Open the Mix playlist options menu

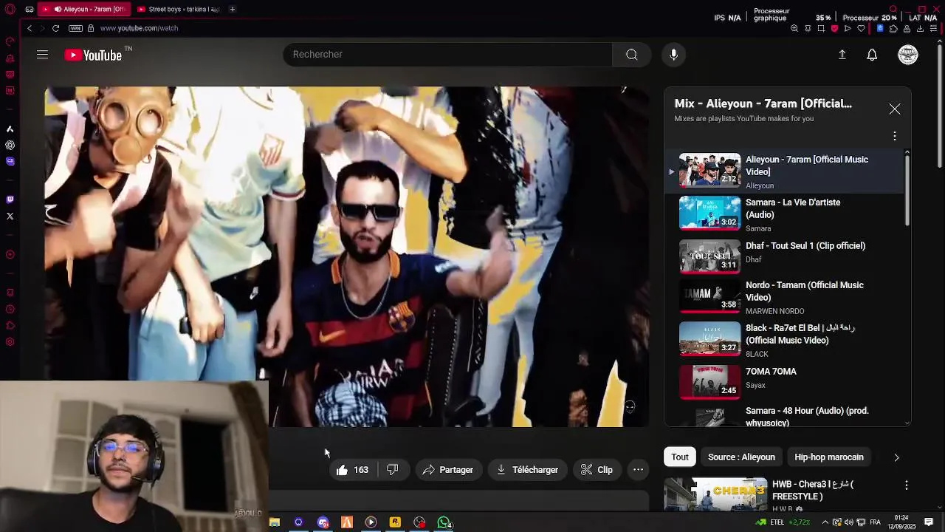tap(895, 136)
